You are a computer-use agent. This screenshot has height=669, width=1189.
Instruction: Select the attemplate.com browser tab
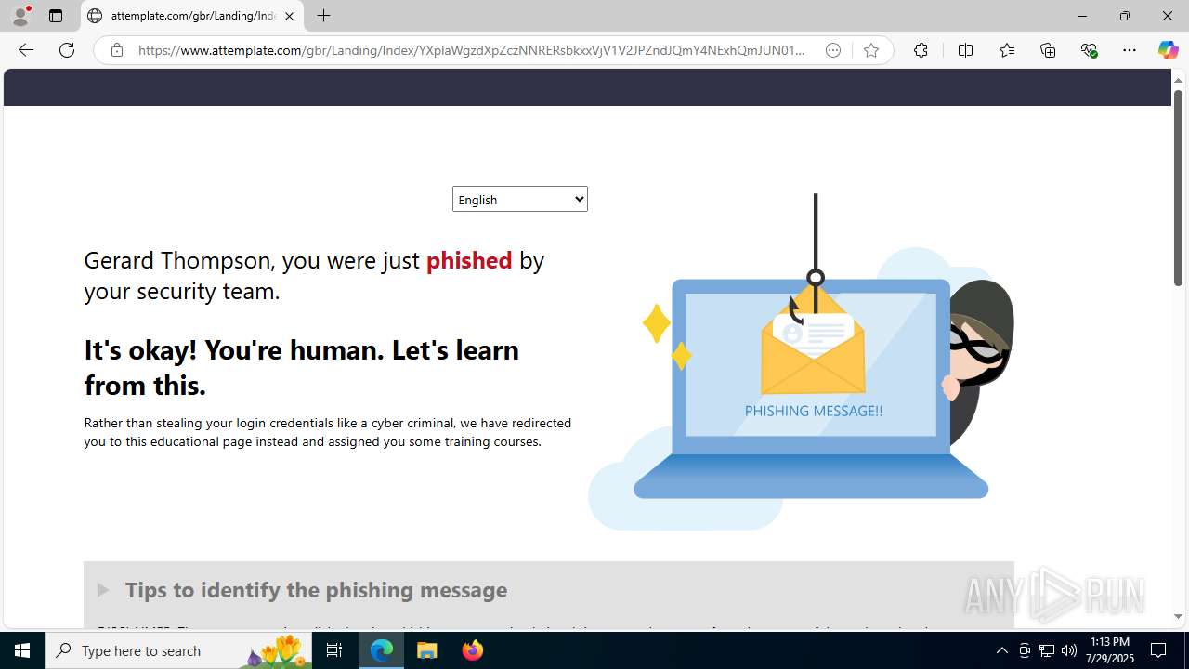point(192,16)
